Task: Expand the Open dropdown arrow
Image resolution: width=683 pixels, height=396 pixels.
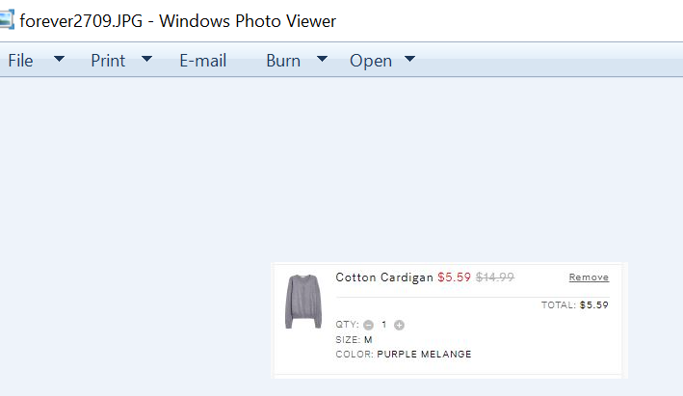Action: (409, 60)
